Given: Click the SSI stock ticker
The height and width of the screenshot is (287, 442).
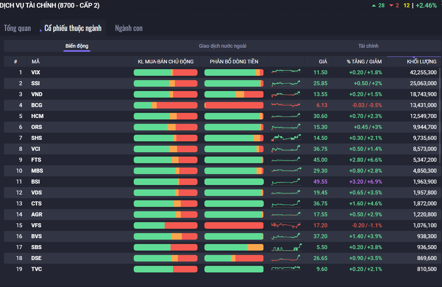Looking at the screenshot, I should 36,83.
